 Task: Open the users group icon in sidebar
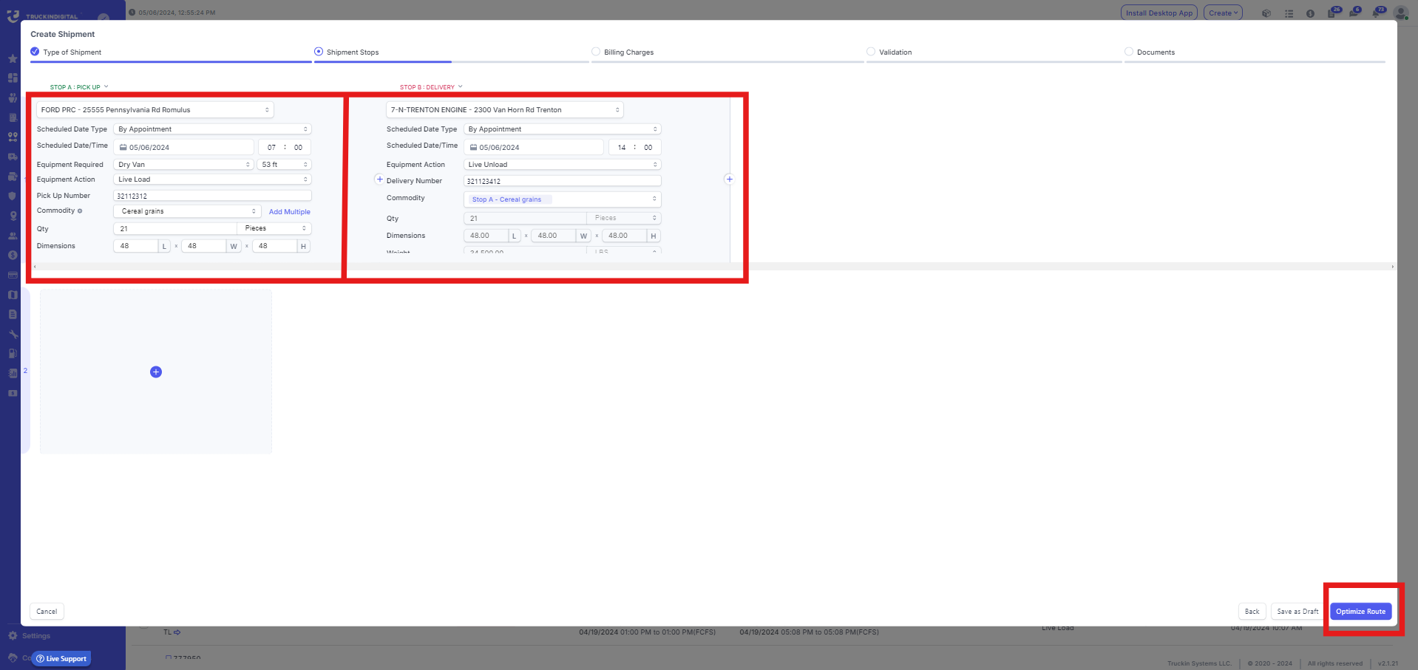tap(13, 236)
